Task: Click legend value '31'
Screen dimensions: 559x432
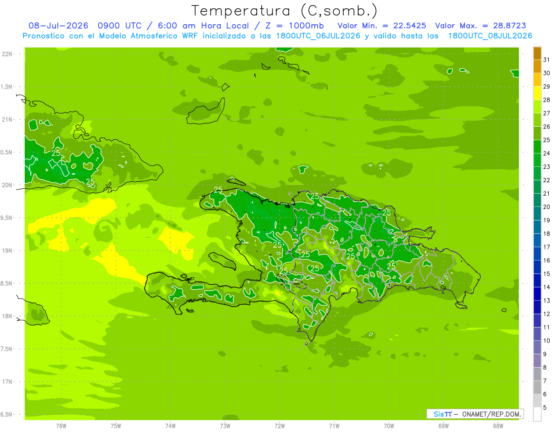Action: [x=546, y=60]
